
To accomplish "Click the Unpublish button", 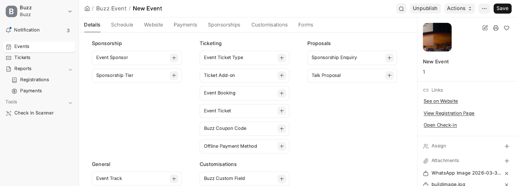I will tap(425, 9).
